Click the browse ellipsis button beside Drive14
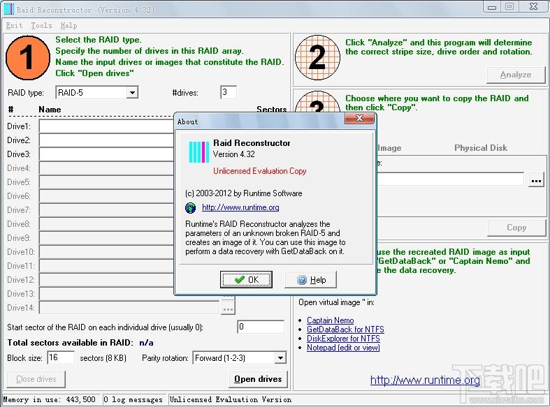550x407 pixels. (x=228, y=308)
